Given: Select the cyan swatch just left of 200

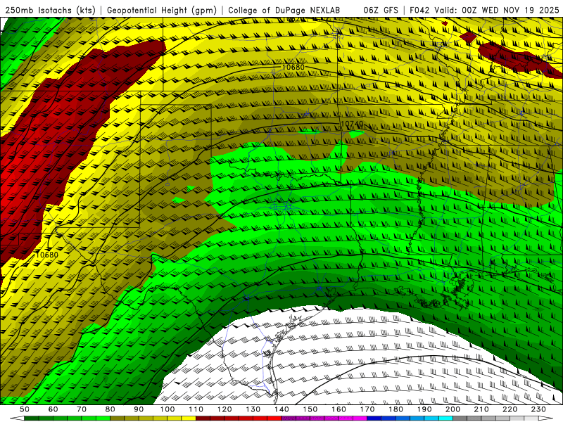Looking at the screenshot, I should [445, 418].
